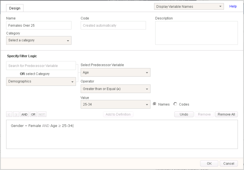Expand the 'Select a category' dropdown
Screen dimensions: 244x170
39,40
